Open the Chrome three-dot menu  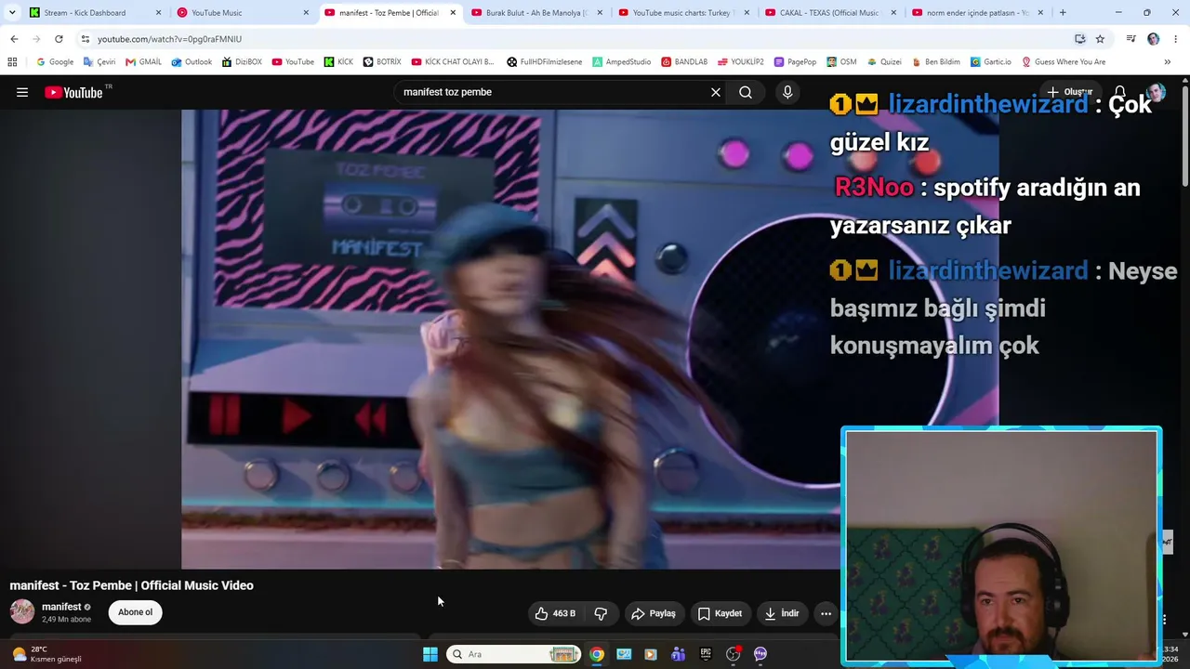coord(1175,39)
